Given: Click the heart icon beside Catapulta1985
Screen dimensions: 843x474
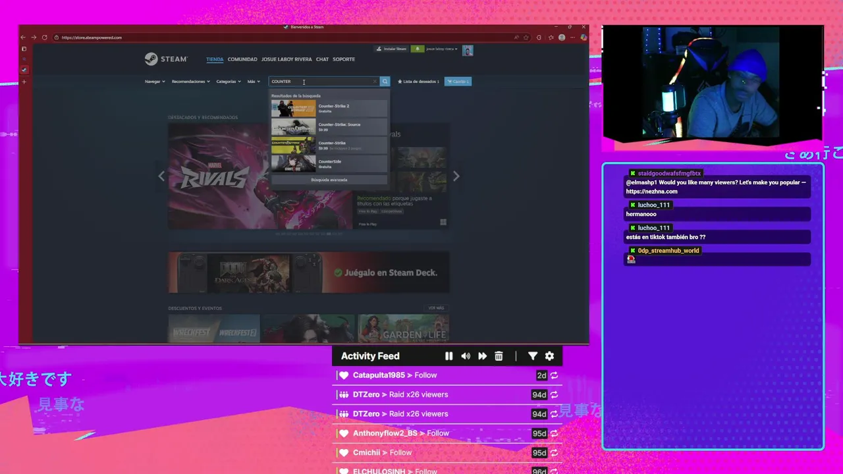Looking at the screenshot, I should (344, 375).
